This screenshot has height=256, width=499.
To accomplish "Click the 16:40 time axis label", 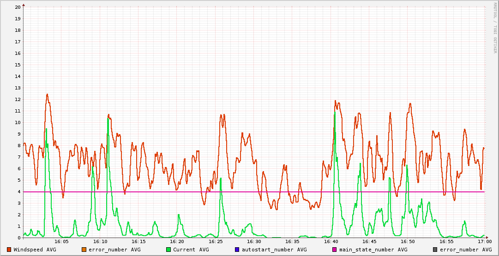I will point(331,241).
